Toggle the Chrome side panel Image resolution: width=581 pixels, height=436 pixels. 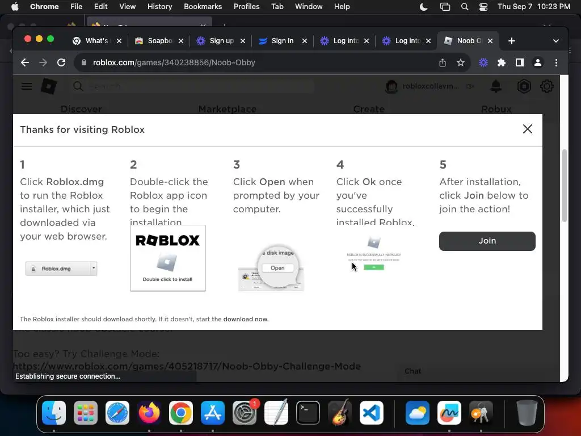(520, 62)
